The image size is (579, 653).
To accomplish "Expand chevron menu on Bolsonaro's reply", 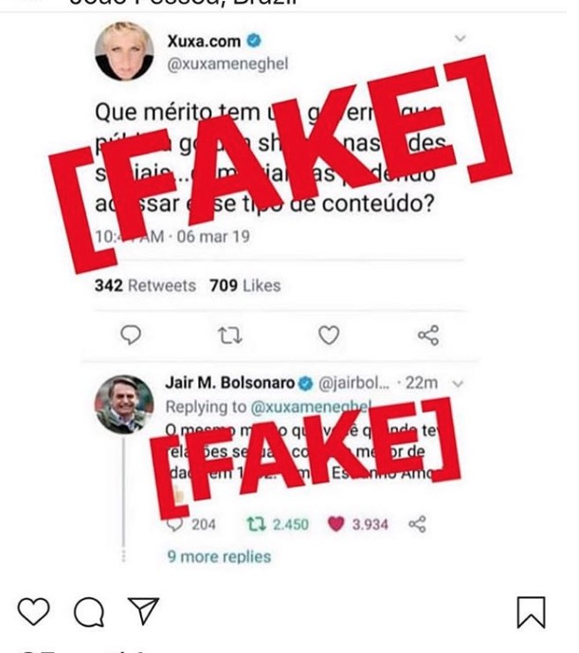I will [458, 384].
